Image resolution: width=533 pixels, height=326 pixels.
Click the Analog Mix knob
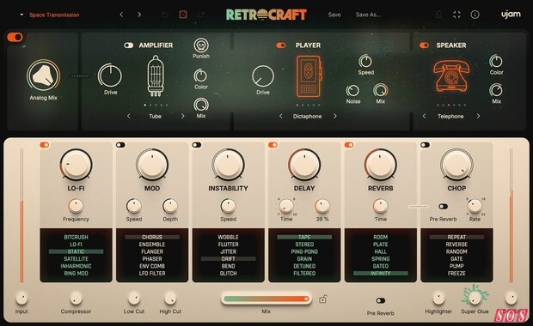click(44, 76)
